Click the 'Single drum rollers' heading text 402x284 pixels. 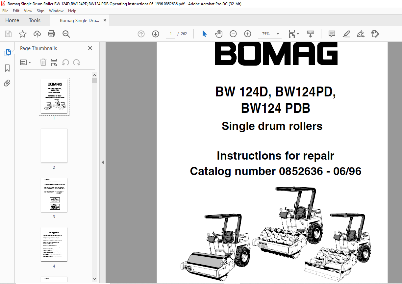click(x=272, y=126)
